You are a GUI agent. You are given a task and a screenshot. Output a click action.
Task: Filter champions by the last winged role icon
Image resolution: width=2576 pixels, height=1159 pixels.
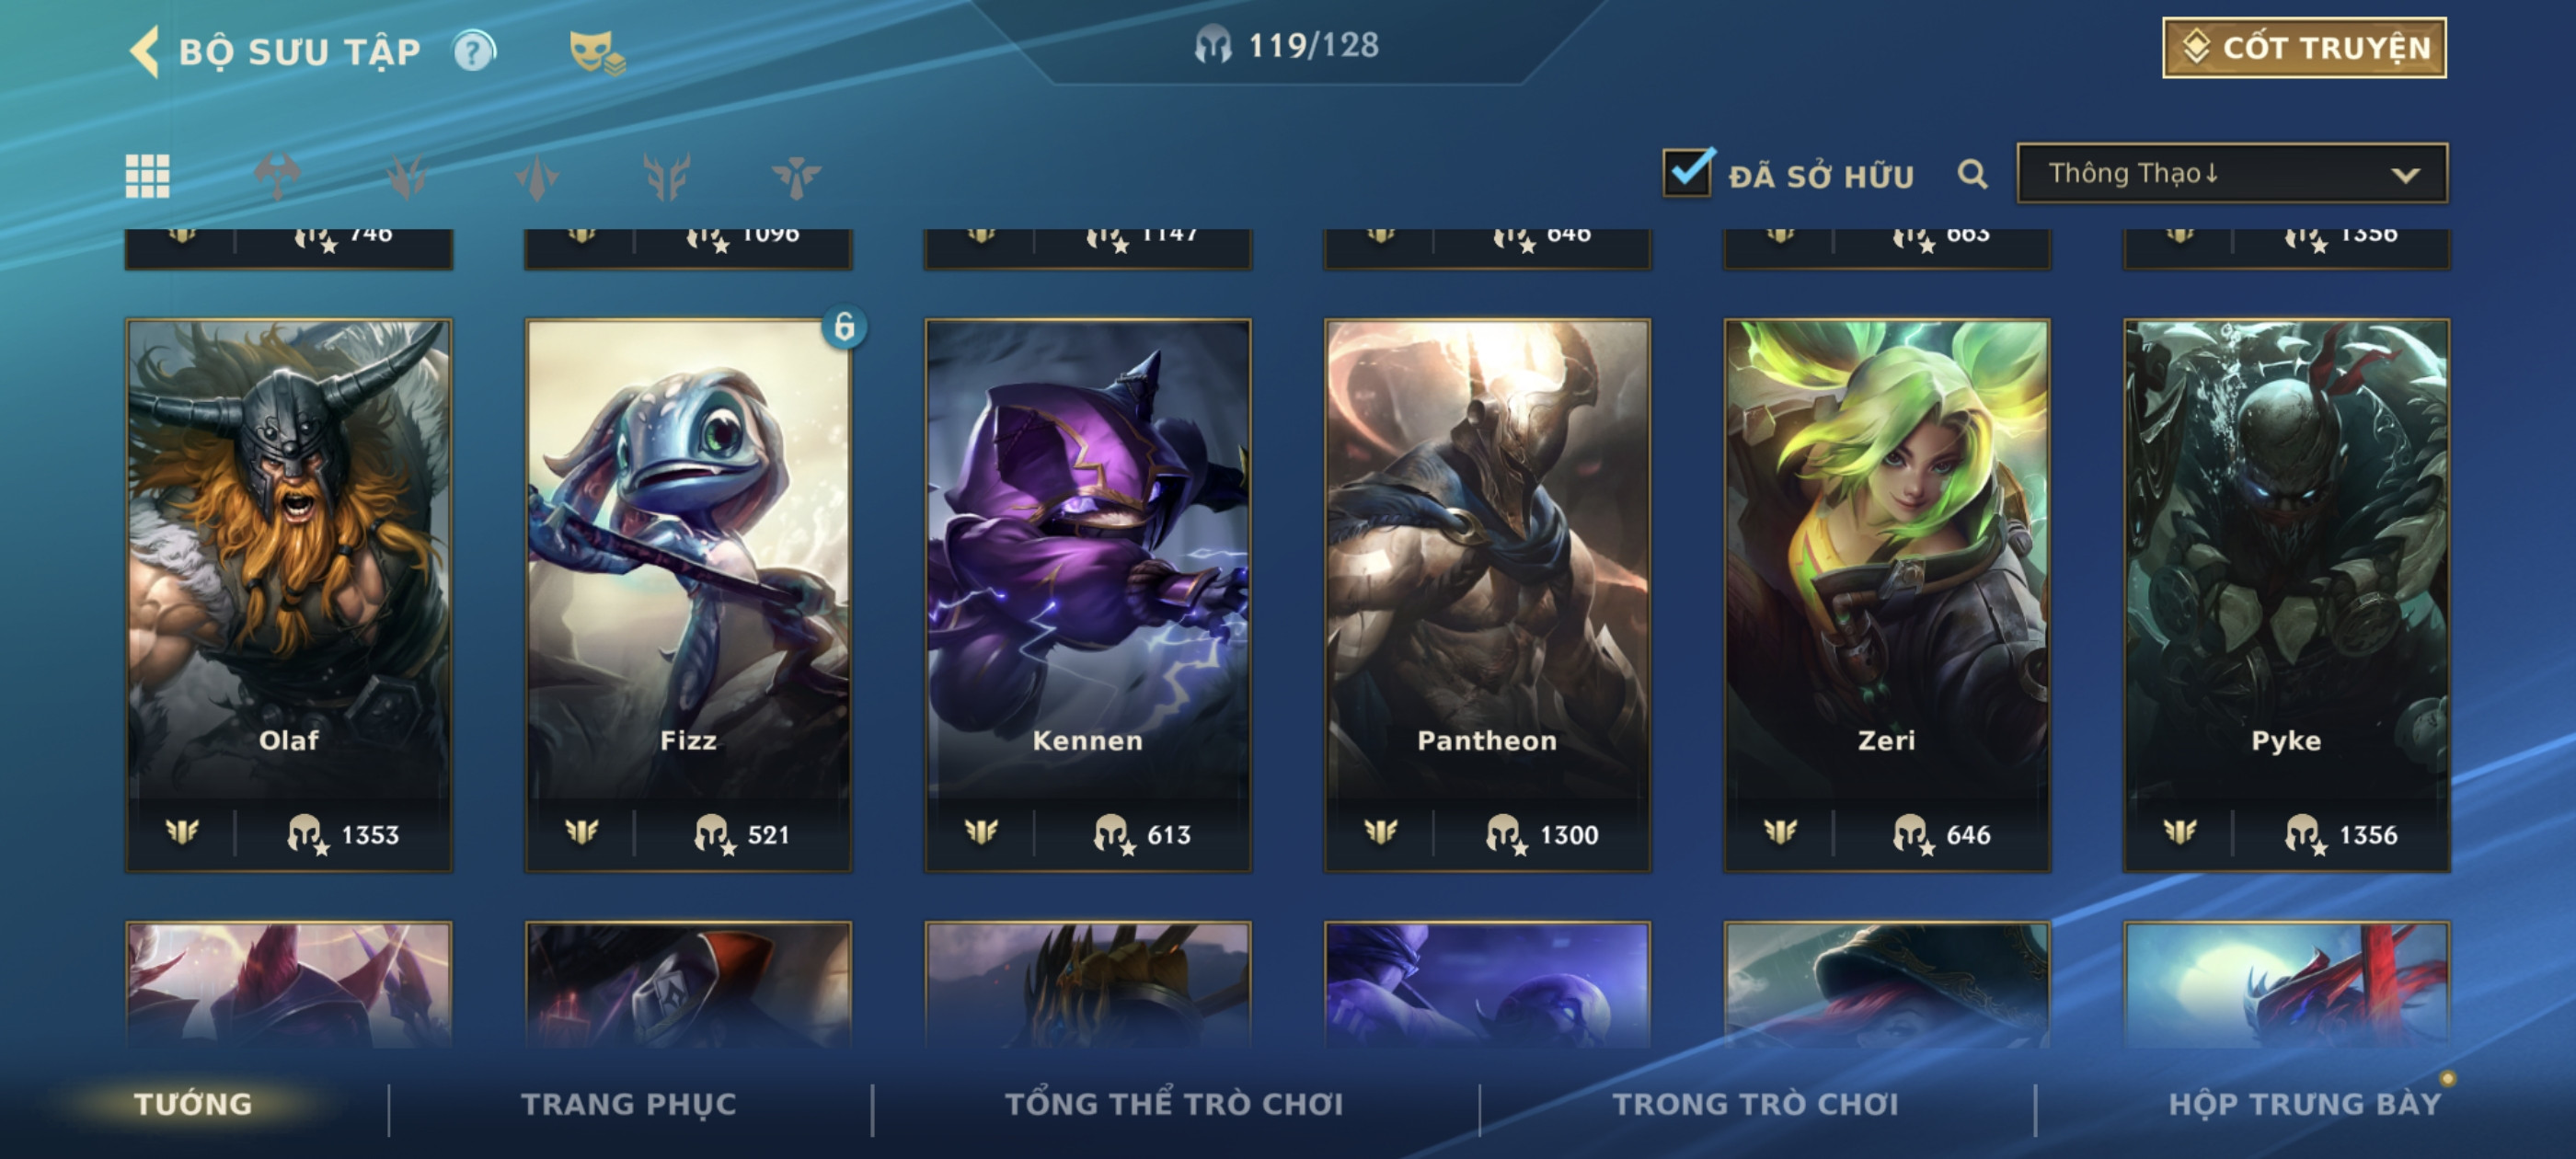797,176
